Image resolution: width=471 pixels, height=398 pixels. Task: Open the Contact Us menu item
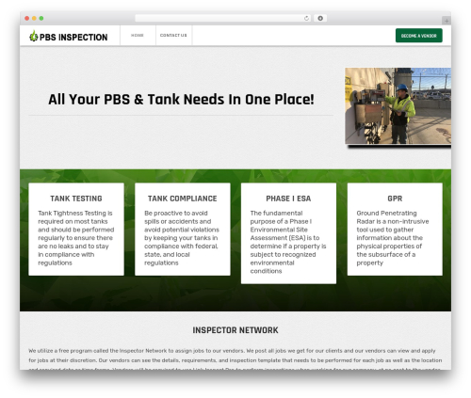point(173,36)
